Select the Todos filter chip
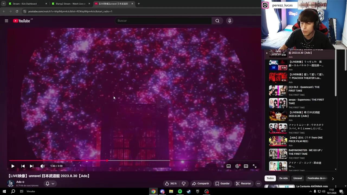The height and width of the screenshot is (195, 347). pos(270,178)
